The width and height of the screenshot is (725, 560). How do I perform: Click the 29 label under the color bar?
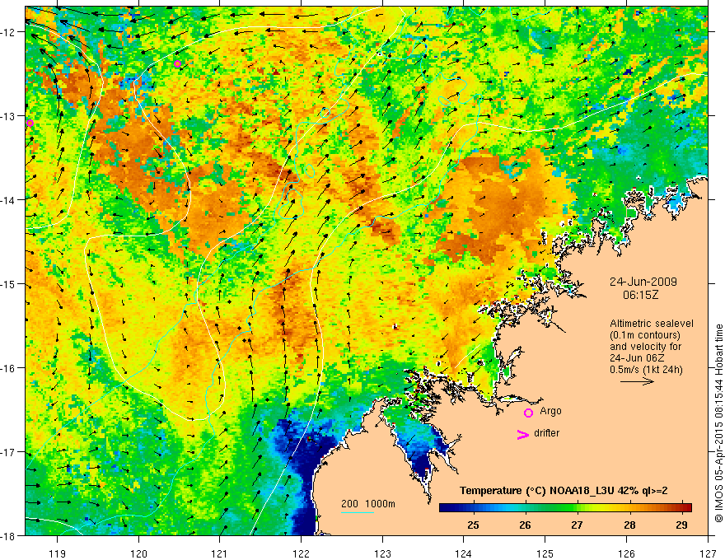click(x=681, y=525)
